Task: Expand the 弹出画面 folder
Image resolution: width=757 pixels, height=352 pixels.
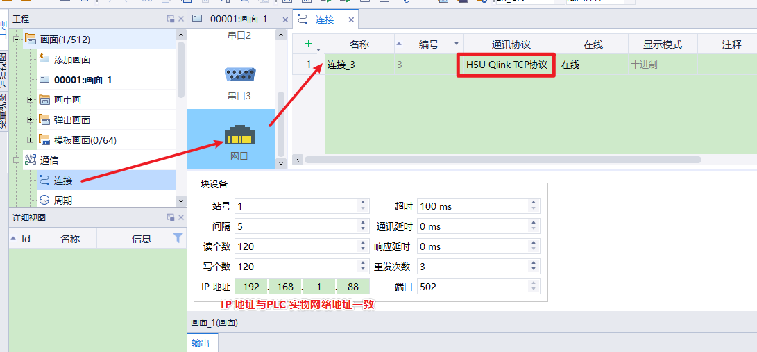Action: click(30, 119)
